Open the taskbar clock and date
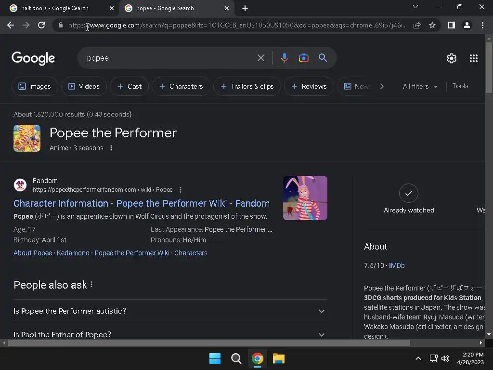Viewport: 493px width, 370px height. [470, 358]
